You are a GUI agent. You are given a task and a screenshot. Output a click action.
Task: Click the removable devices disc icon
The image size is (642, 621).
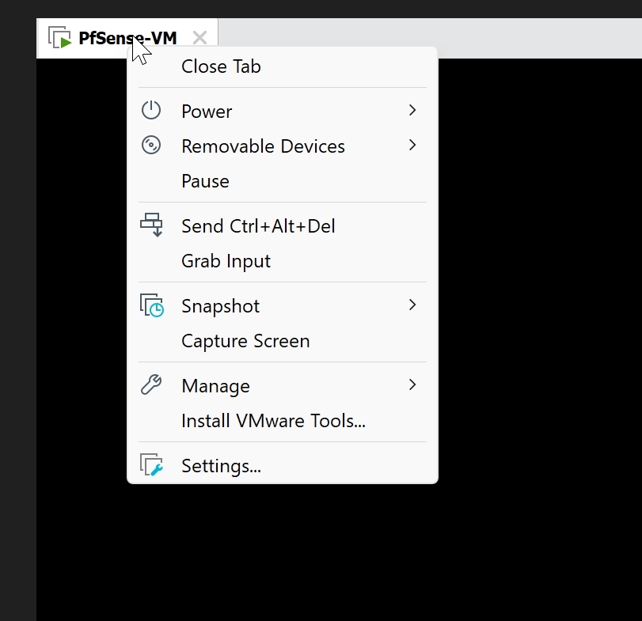[x=151, y=146]
